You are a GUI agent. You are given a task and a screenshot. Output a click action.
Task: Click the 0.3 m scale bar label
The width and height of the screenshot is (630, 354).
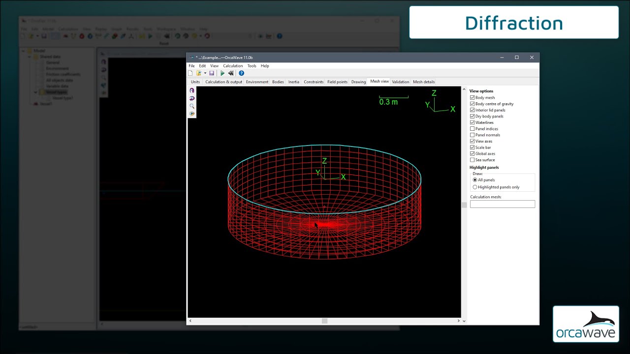(x=388, y=102)
